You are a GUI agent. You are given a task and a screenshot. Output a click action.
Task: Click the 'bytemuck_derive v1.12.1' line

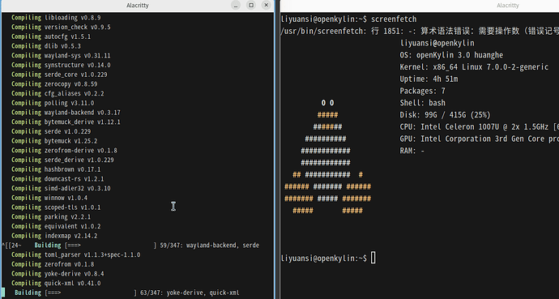(66, 122)
